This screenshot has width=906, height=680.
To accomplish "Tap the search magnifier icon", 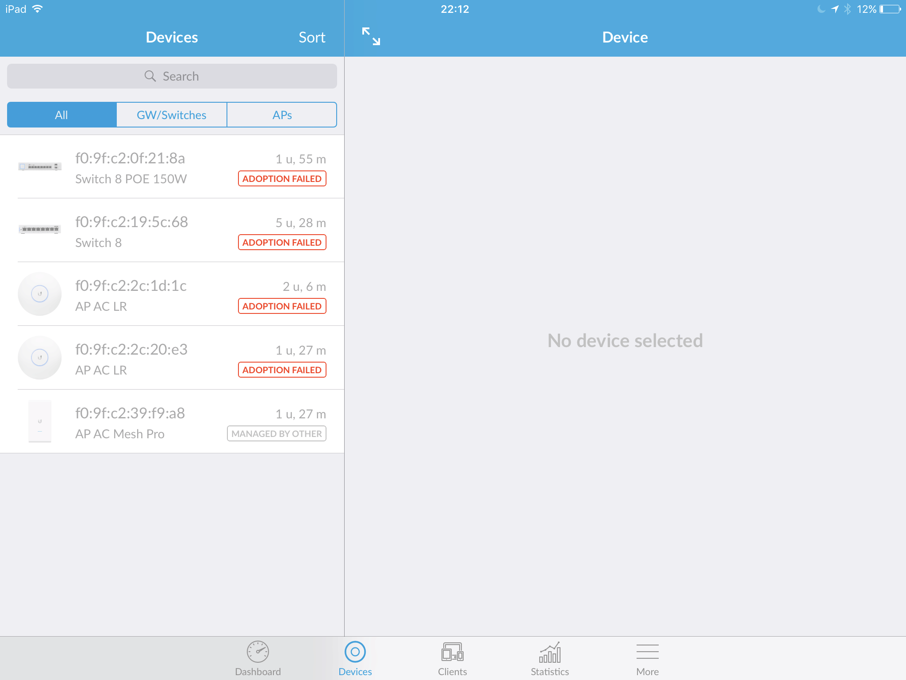I will tap(150, 76).
